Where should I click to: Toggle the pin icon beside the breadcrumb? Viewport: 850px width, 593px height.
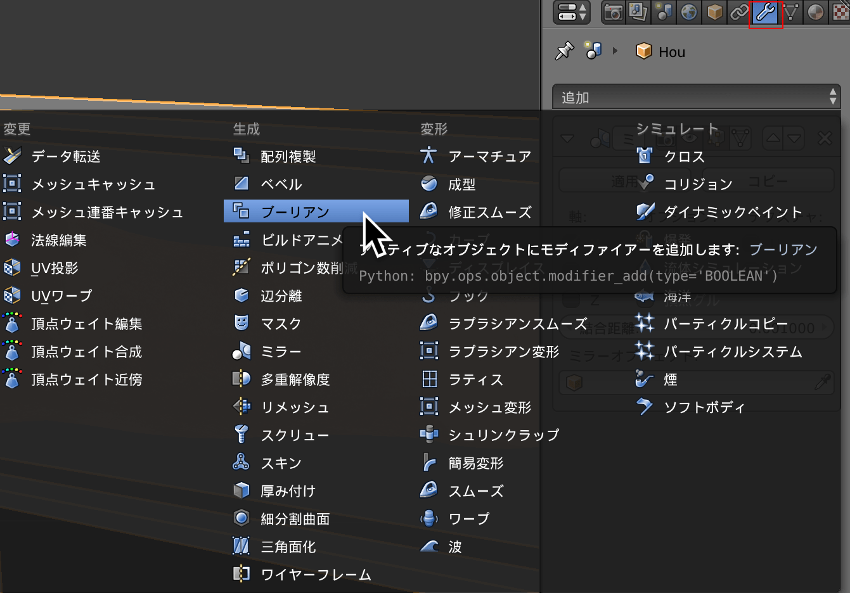click(563, 51)
